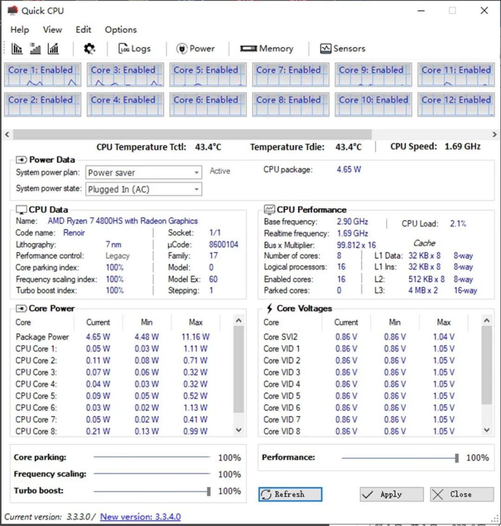Open the Sensors toolbar button
Screen dimensions: 501x526
[x=342, y=49]
